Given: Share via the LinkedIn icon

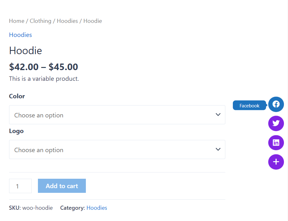Looking at the screenshot, I should [276, 143].
